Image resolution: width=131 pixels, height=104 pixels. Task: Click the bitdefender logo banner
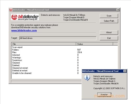point(25,17)
